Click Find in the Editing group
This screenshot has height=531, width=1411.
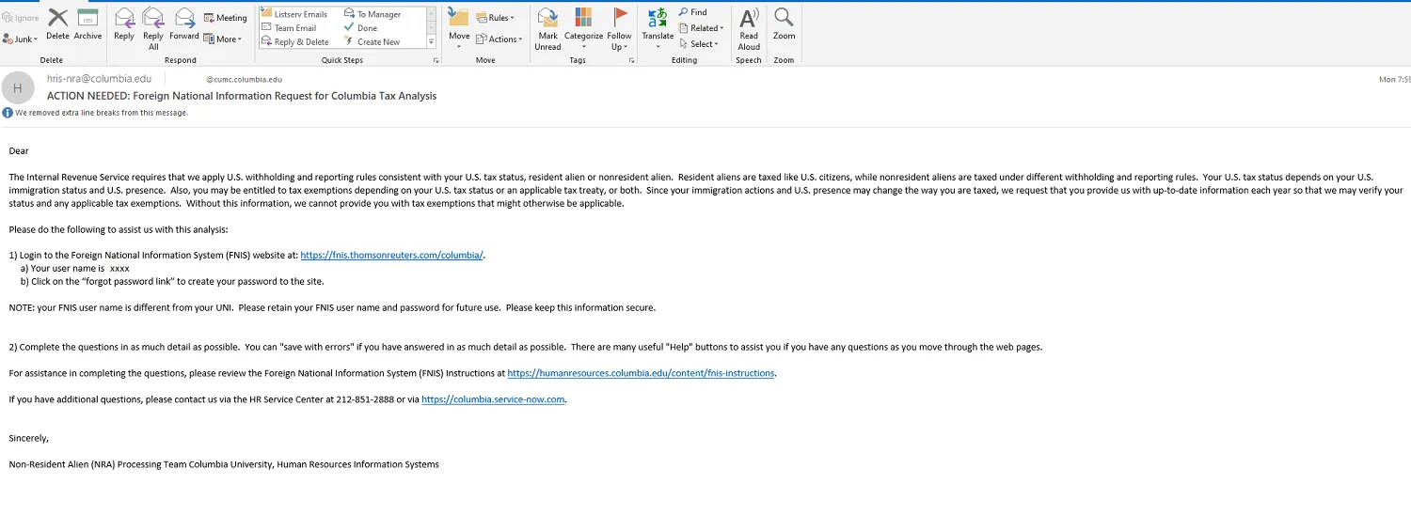pyautogui.click(x=693, y=12)
